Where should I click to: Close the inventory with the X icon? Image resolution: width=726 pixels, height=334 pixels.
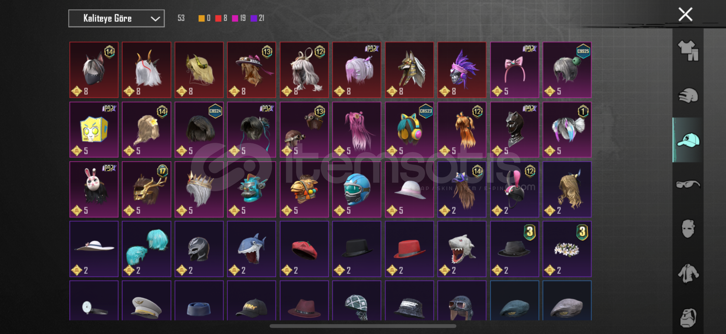[685, 14]
